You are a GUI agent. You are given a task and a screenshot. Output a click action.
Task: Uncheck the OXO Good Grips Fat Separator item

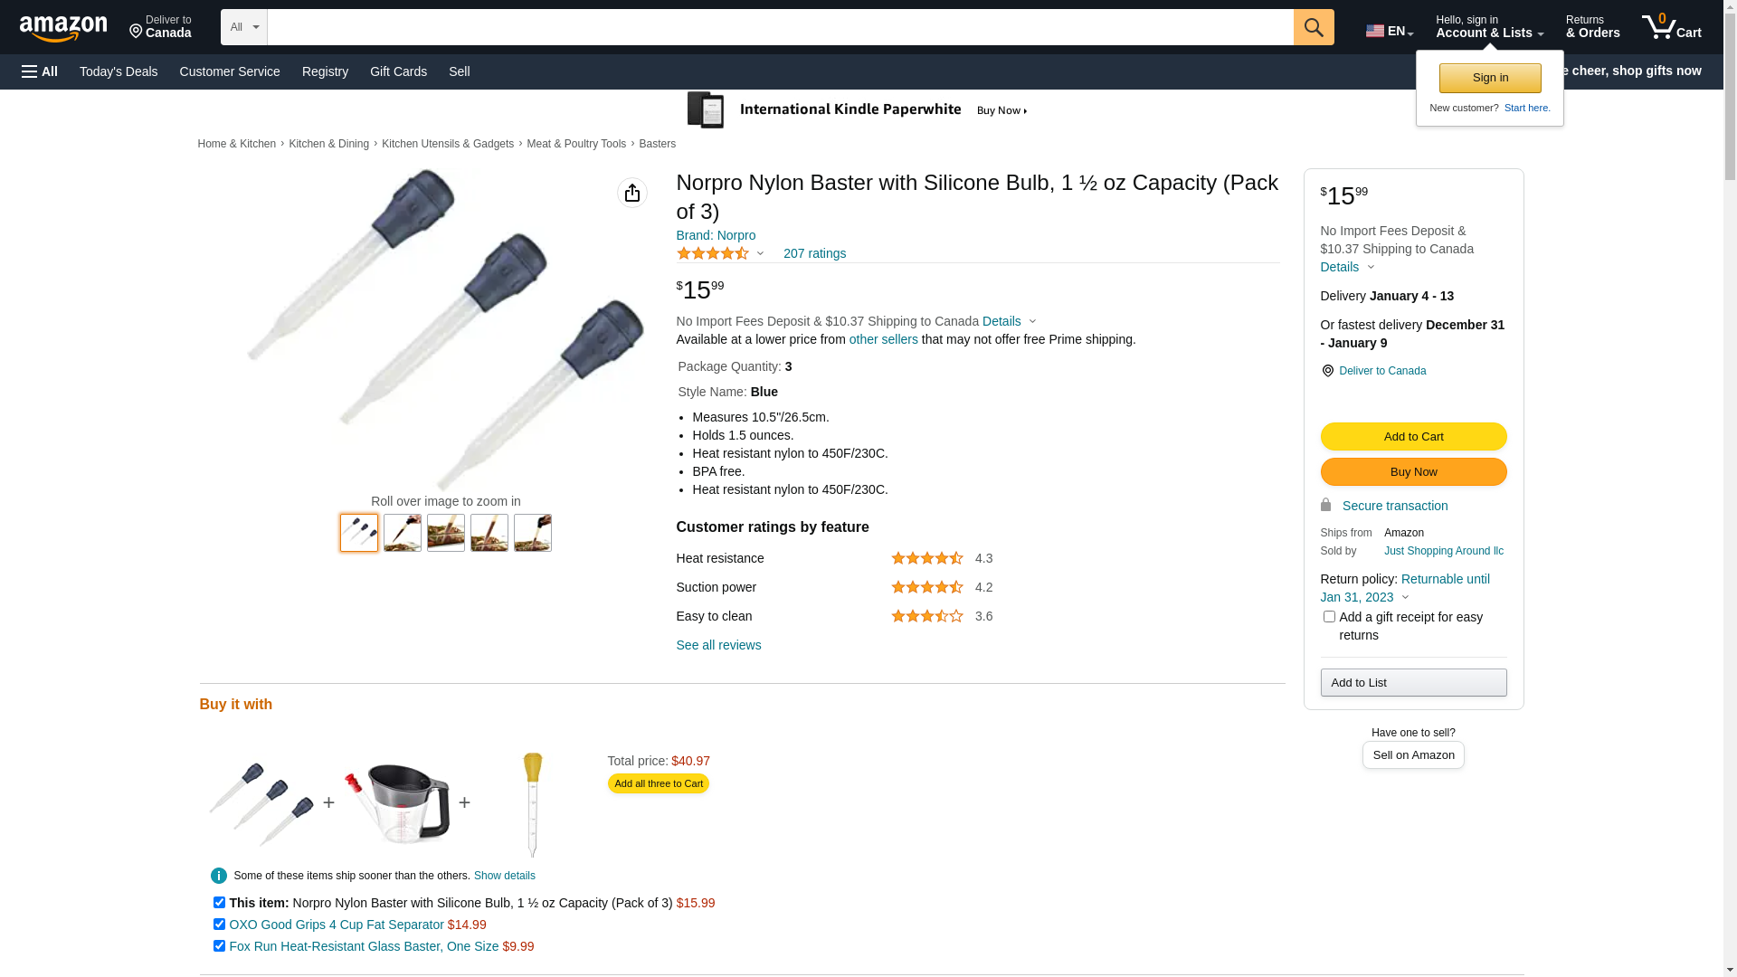(219, 925)
